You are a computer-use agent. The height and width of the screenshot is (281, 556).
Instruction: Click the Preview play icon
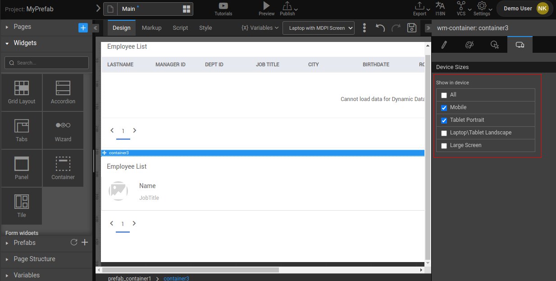(x=266, y=6)
